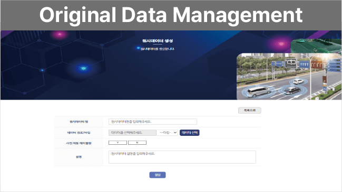The image size is (342, 192).
Task: Click the road traffic cars image
Action: coord(289,77)
